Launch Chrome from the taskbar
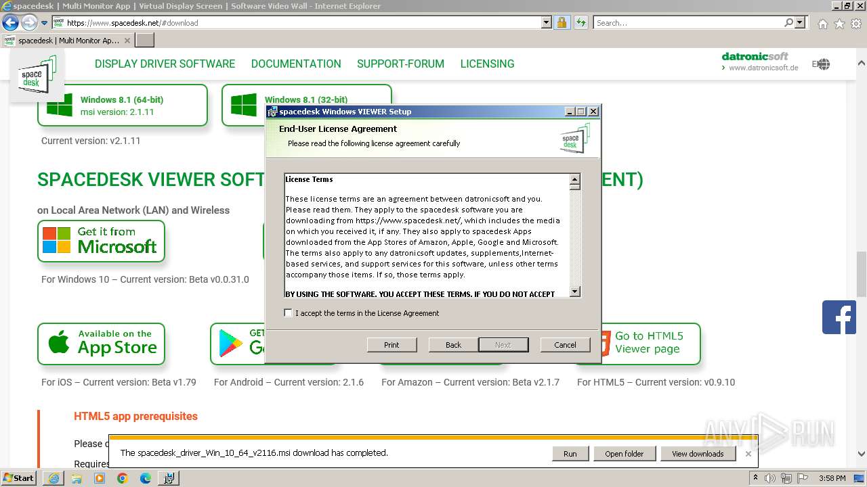This screenshot has width=867, height=487. pyautogui.click(x=123, y=478)
